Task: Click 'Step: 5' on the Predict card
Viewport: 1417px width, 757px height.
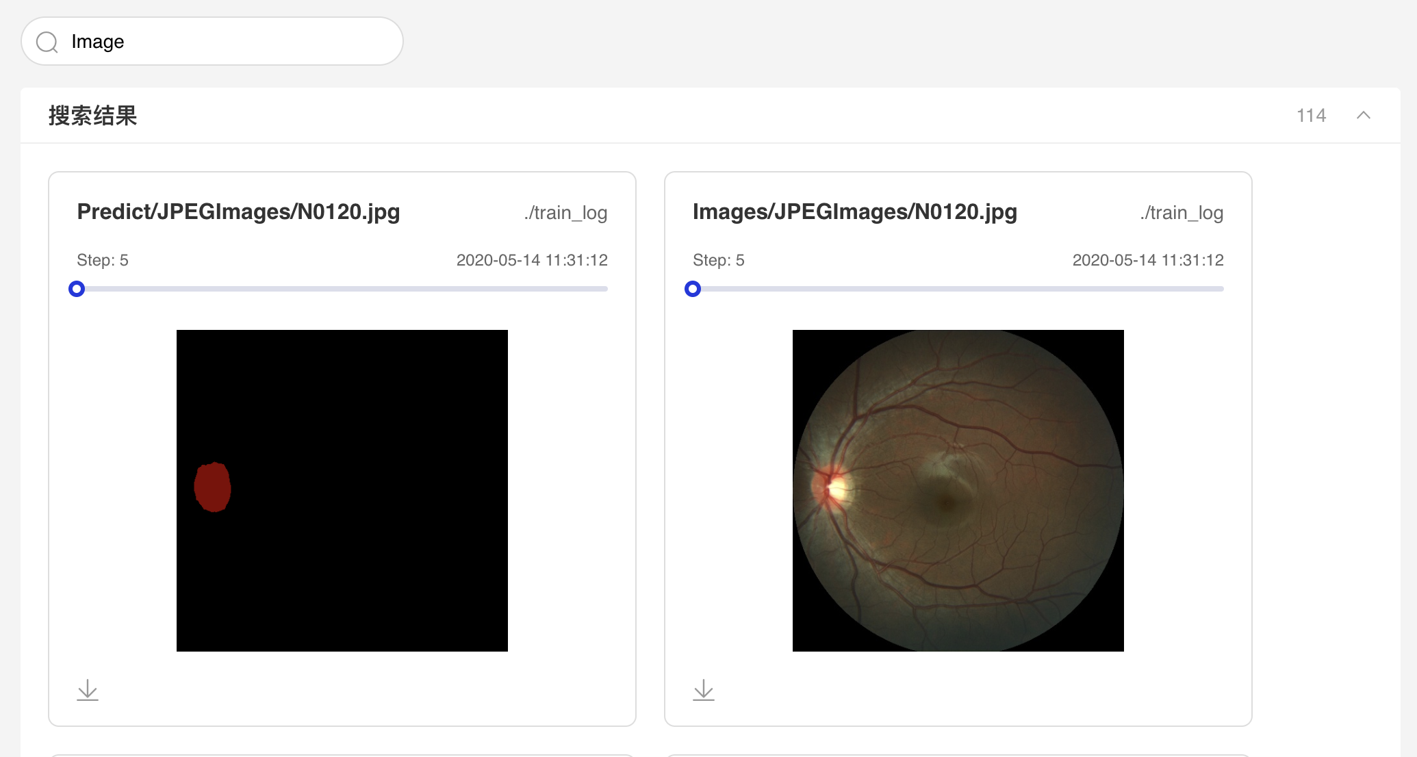Action: pos(103,260)
